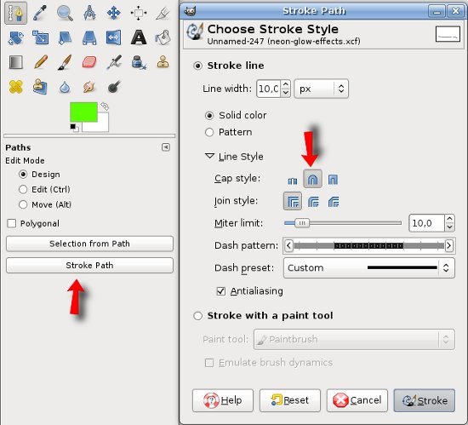The height and width of the screenshot is (425, 468).
Task: Choose the miter join style
Action: coord(293,201)
